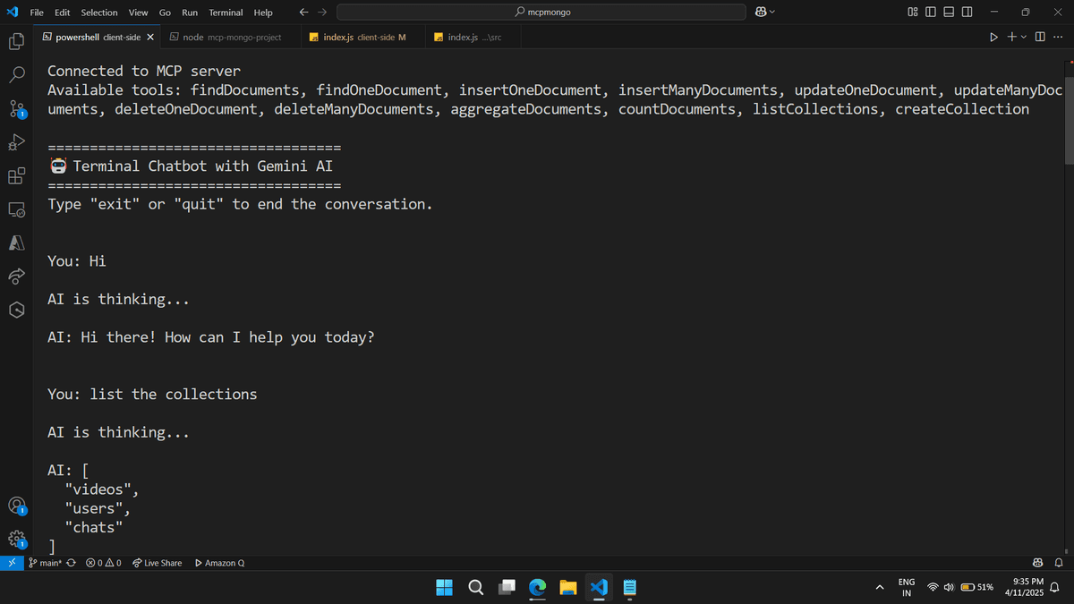Open the hexagon extension icon in activity bar
This screenshot has width=1074, height=604.
[x=16, y=310]
